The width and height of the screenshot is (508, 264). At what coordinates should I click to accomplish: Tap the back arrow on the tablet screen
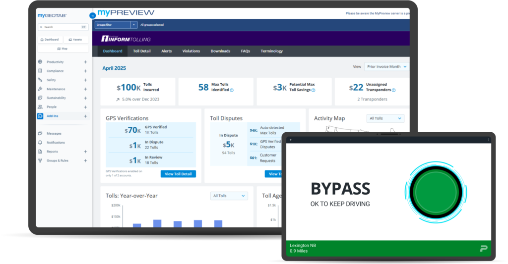[291, 140]
